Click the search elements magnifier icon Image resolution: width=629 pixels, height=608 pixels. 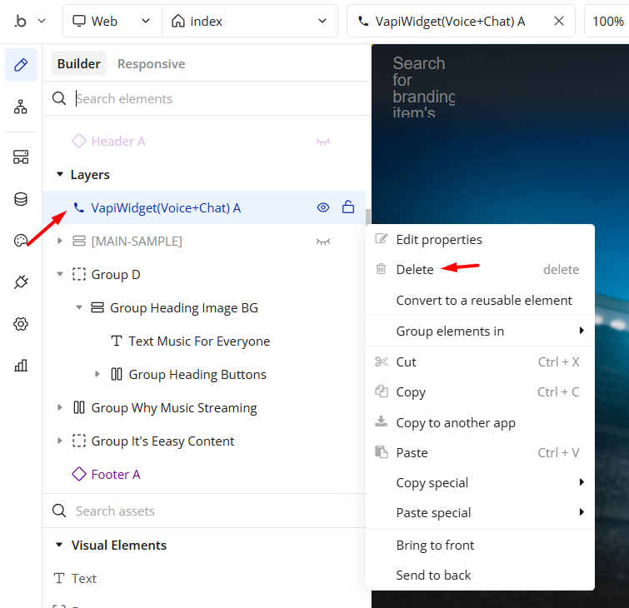tap(59, 98)
